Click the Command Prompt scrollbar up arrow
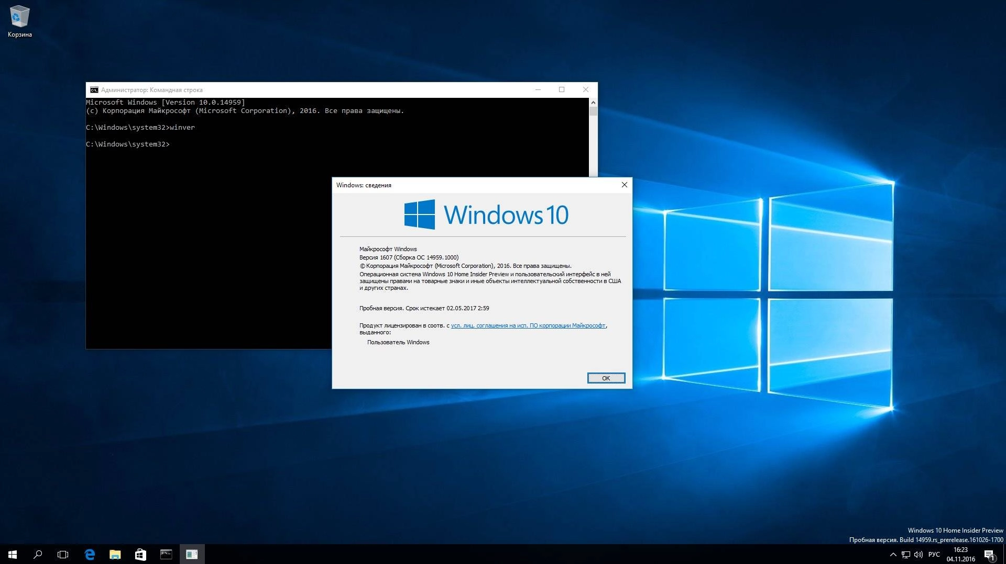1006x564 pixels. click(x=593, y=103)
